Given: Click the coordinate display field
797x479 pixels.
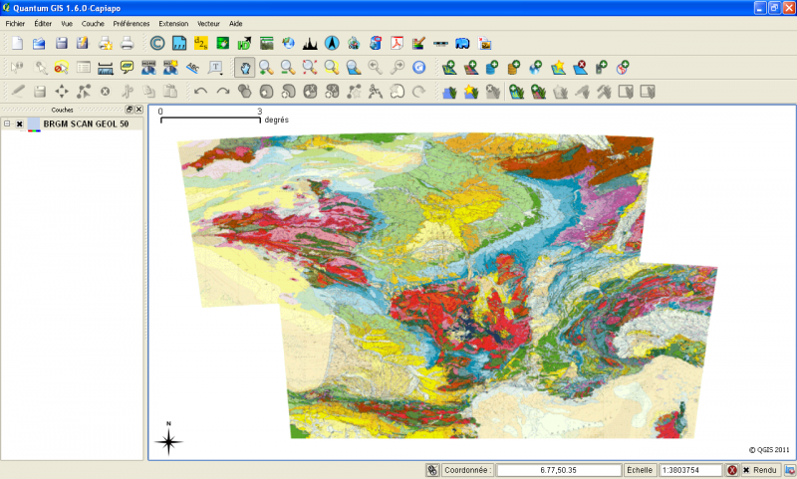Looking at the screenshot, I should pyautogui.click(x=558, y=470).
